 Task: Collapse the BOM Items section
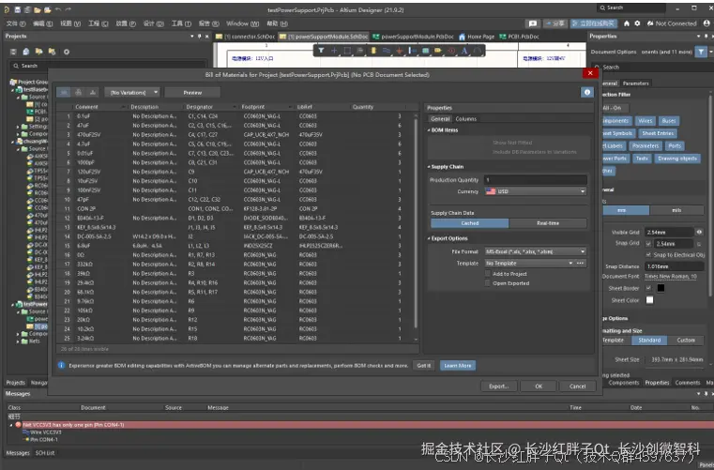[x=429, y=130]
